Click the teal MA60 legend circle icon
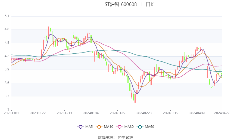 point(140,127)
